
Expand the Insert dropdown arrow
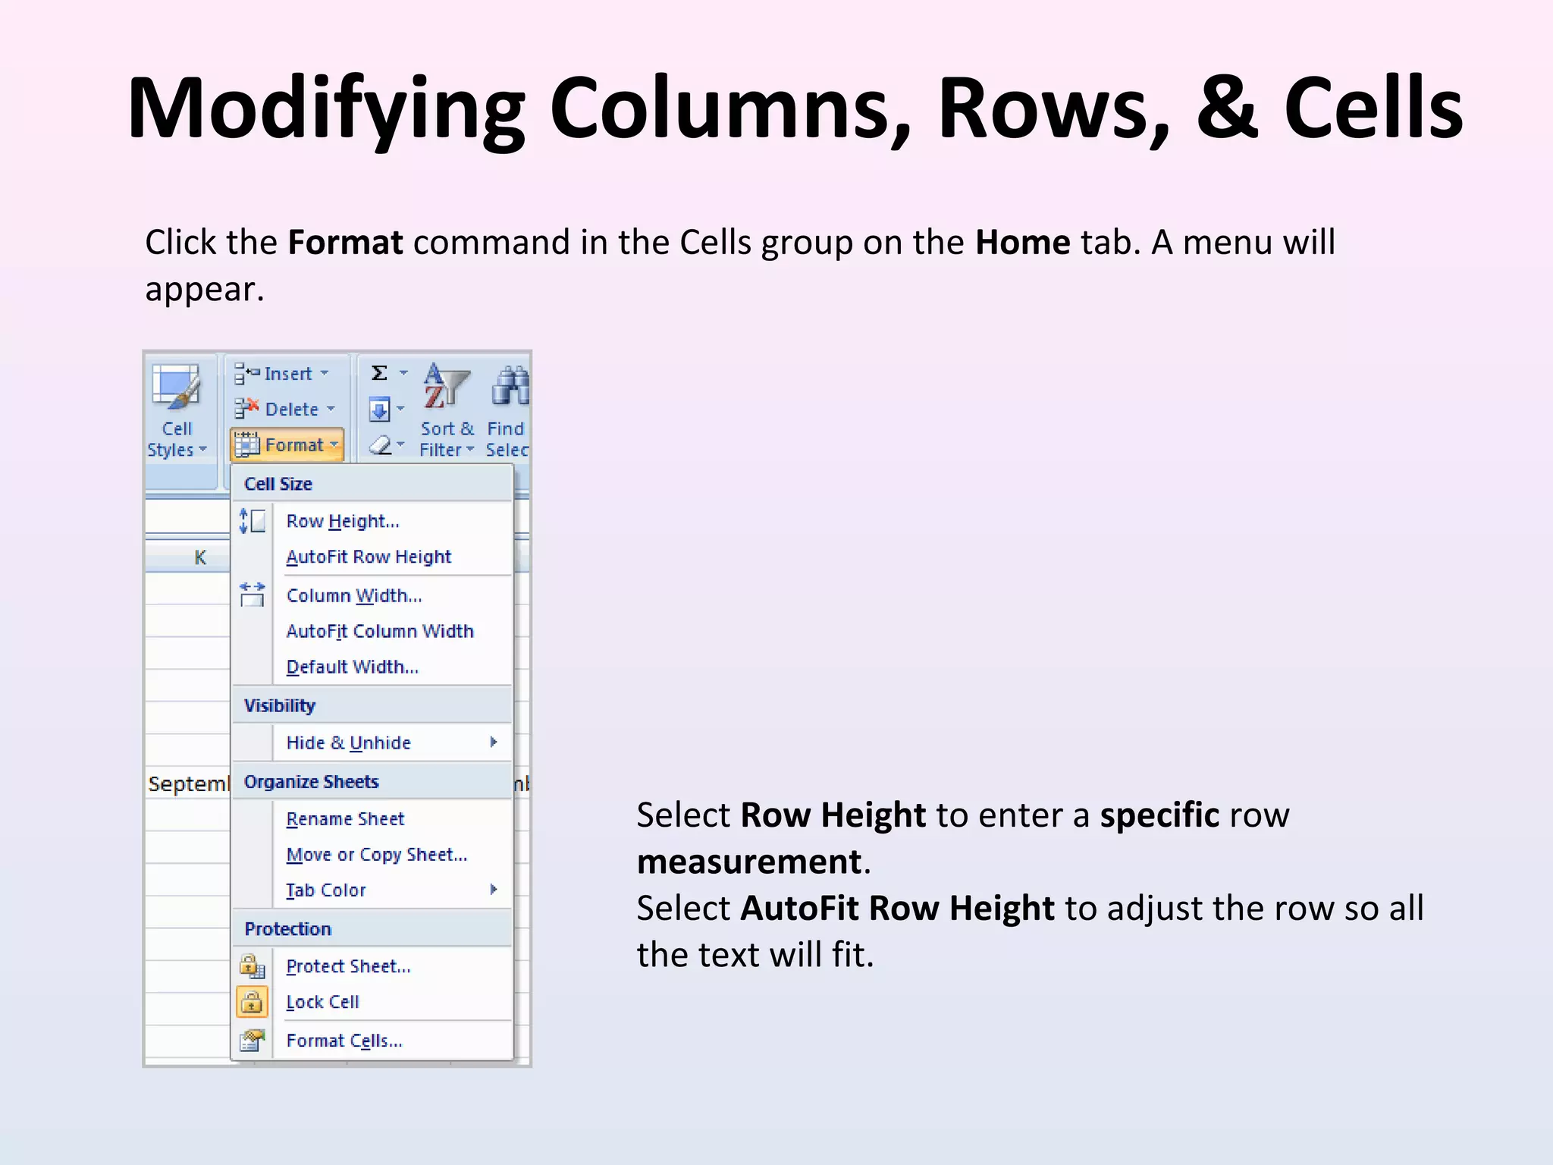click(325, 373)
